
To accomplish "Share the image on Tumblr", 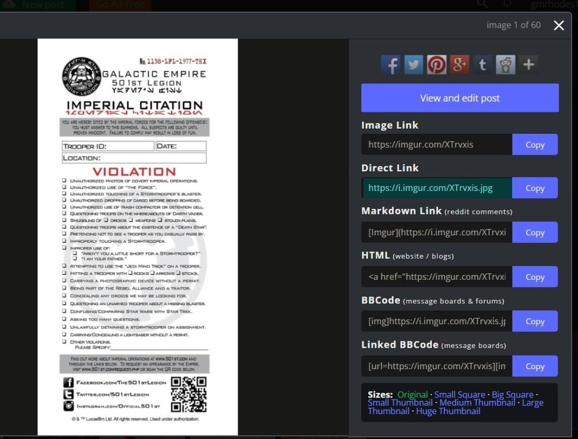I will tap(482, 65).
